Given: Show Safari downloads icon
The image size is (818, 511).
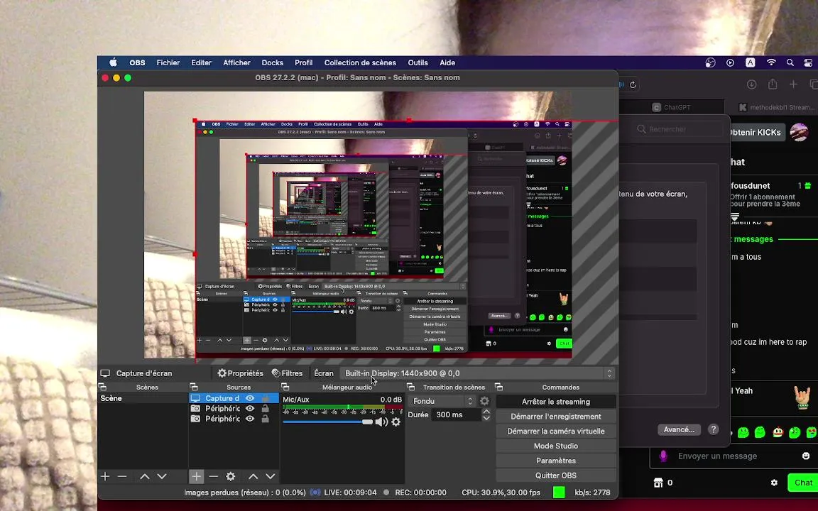Looking at the screenshot, I should (752, 84).
